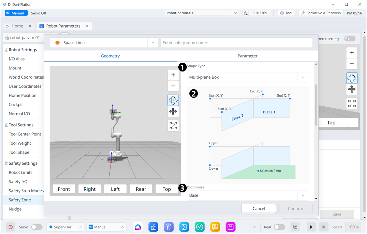Open the pink store bag module icon
367x234 pixels.
230,227
